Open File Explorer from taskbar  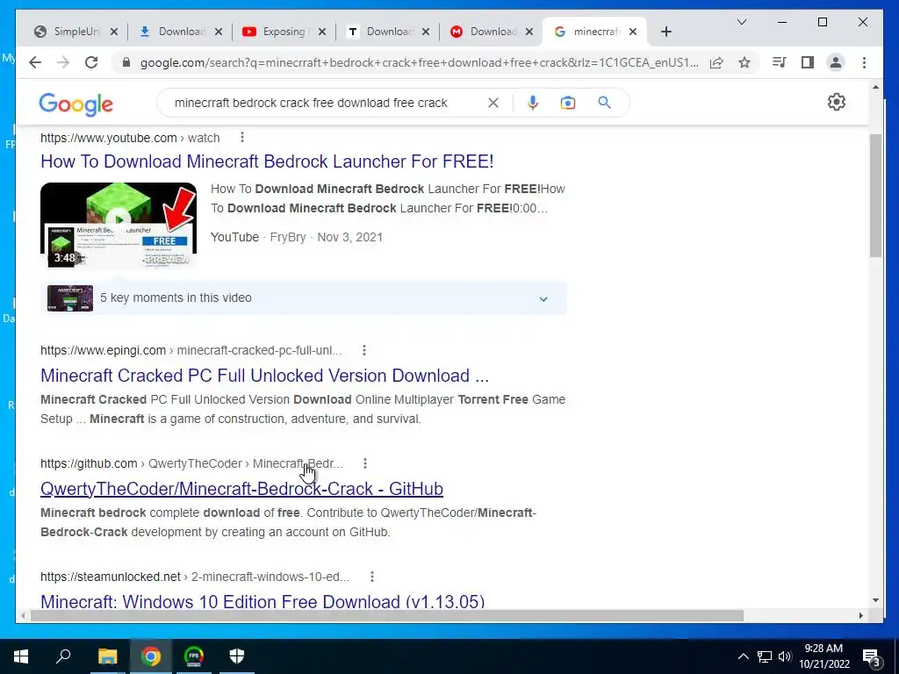click(x=107, y=656)
